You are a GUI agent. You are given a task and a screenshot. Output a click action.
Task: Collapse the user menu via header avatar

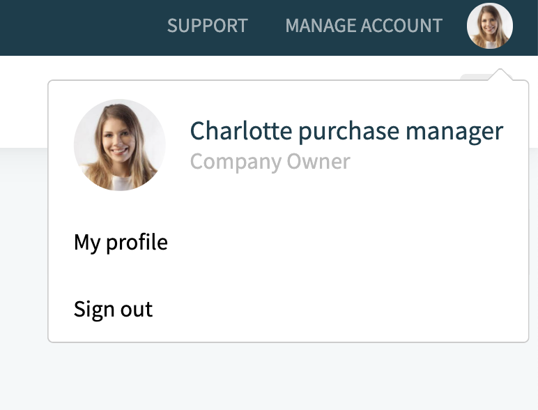[490, 26]
